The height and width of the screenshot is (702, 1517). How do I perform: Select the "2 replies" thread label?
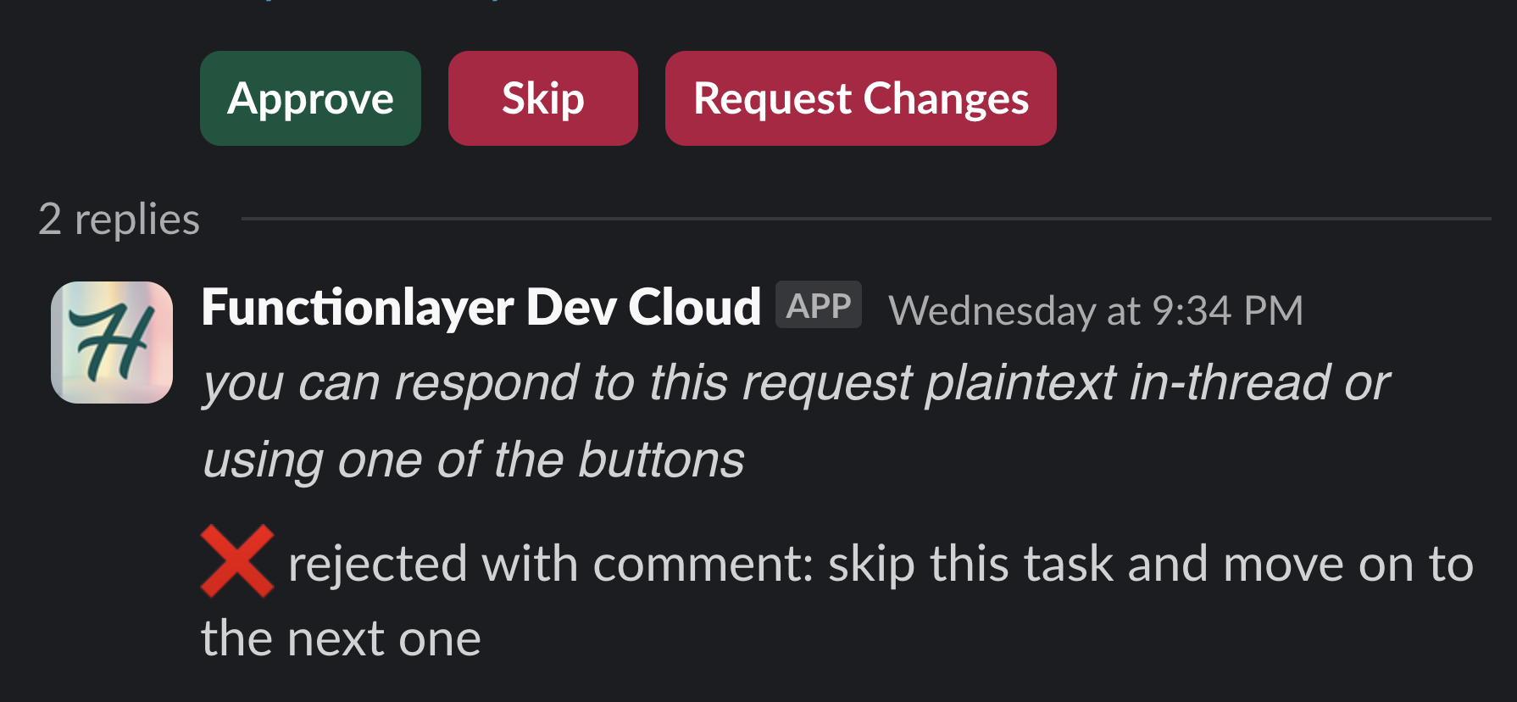click(x=119, y=220)
